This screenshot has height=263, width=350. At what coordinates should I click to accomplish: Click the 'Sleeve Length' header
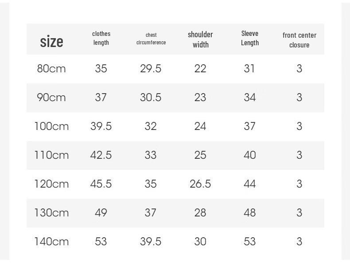pyautogui.click(x=250, y=38)
